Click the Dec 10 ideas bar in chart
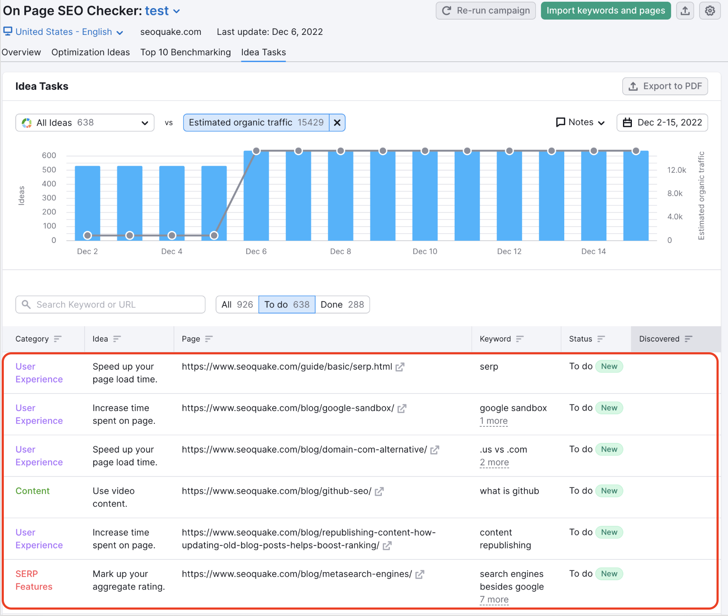The height and width of the screenshot is (616, 728). coord(425,196)
